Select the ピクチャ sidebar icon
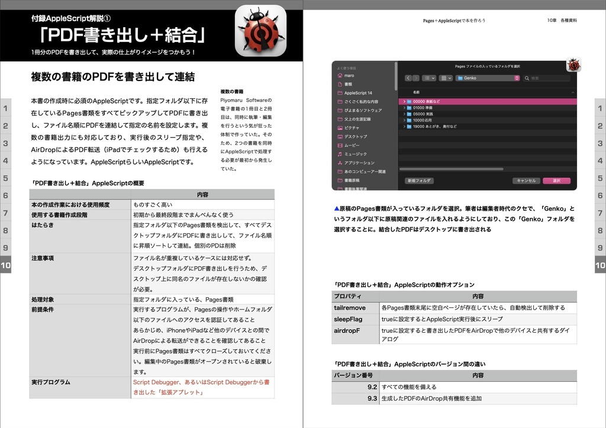 tap(339, 128)
